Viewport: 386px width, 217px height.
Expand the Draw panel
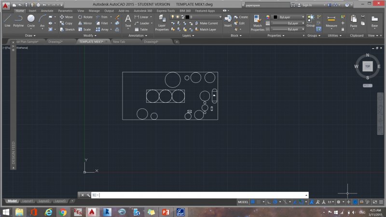(x=31, y=35)
